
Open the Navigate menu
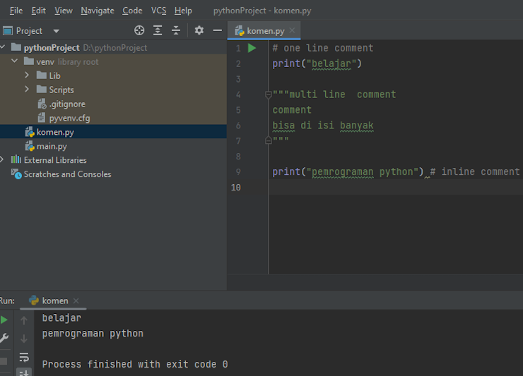click(98, 11)
